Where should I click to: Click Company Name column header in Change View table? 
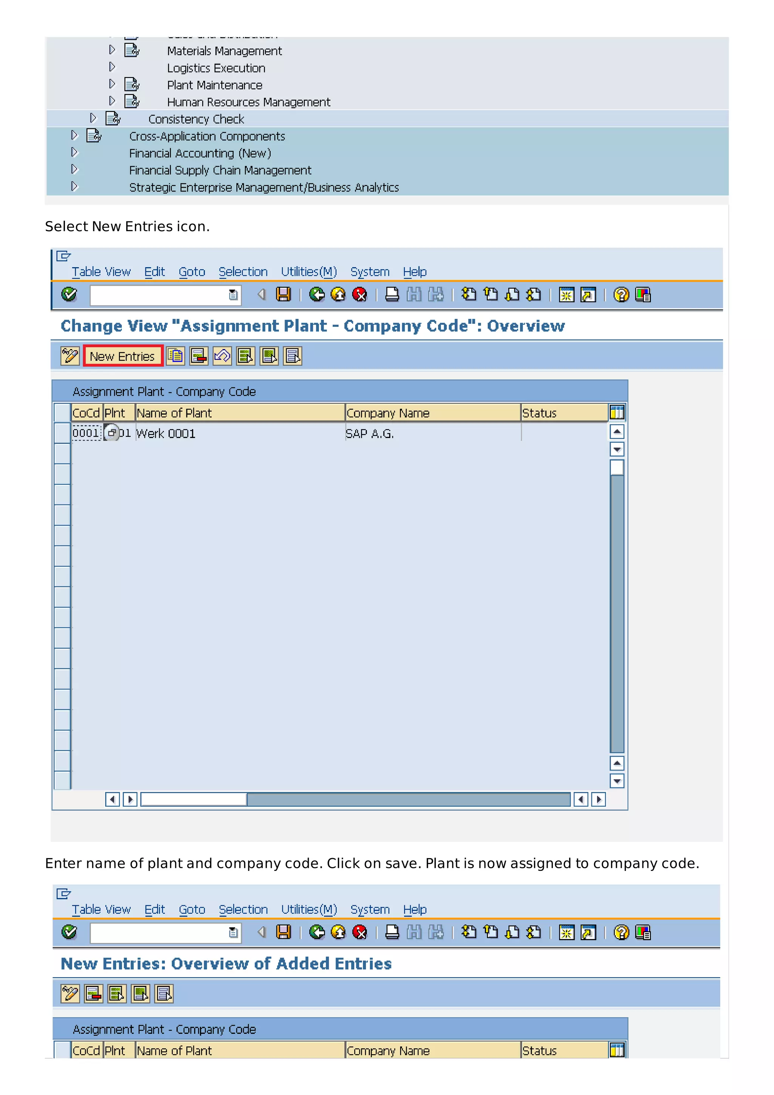433,413
